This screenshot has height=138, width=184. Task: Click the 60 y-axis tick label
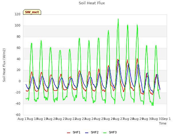tap(18, 48)
